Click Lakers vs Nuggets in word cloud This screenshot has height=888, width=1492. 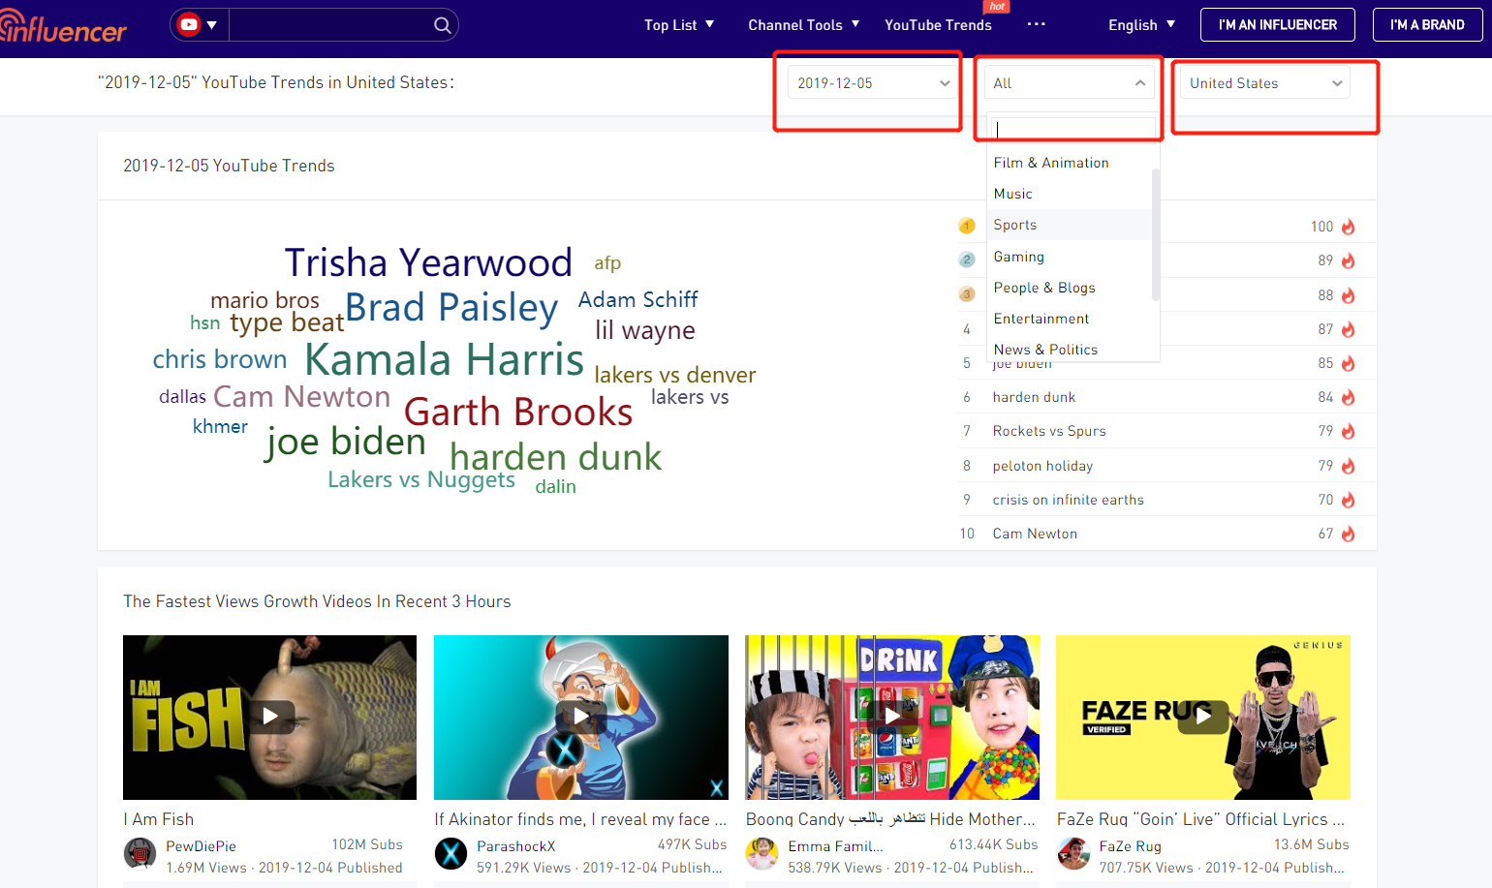[421, 479]
